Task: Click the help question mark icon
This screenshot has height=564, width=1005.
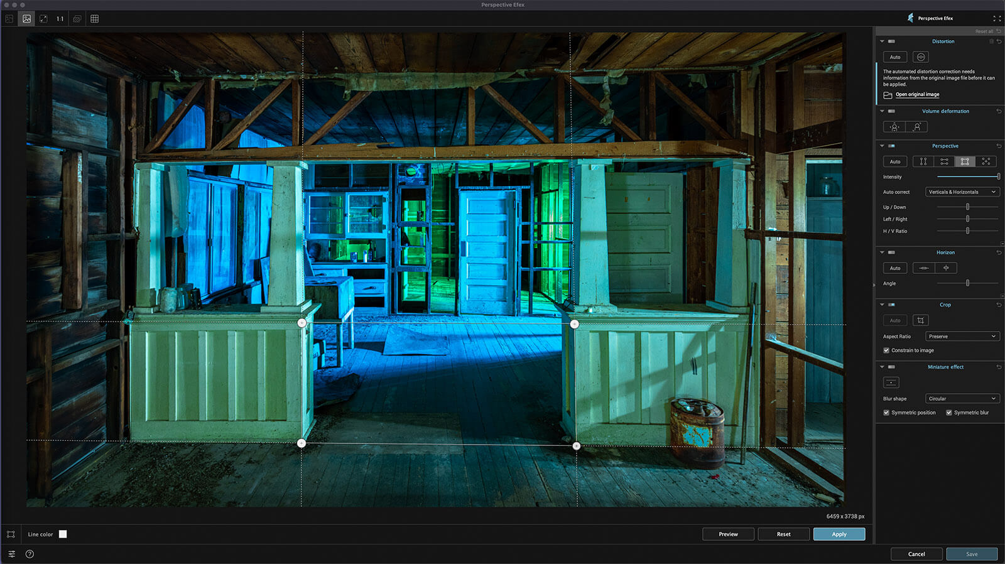Action: coord(30,554)
